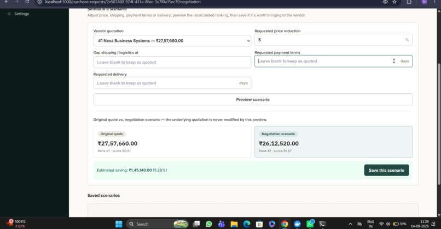This screenshot has height=229, width=441.
Task: Open the Vendor quotation dropdown
Action: pos(172,41)
